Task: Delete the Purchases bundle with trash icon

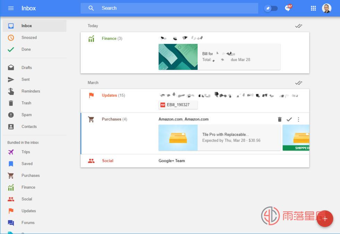Action: (x=280, y=119)
